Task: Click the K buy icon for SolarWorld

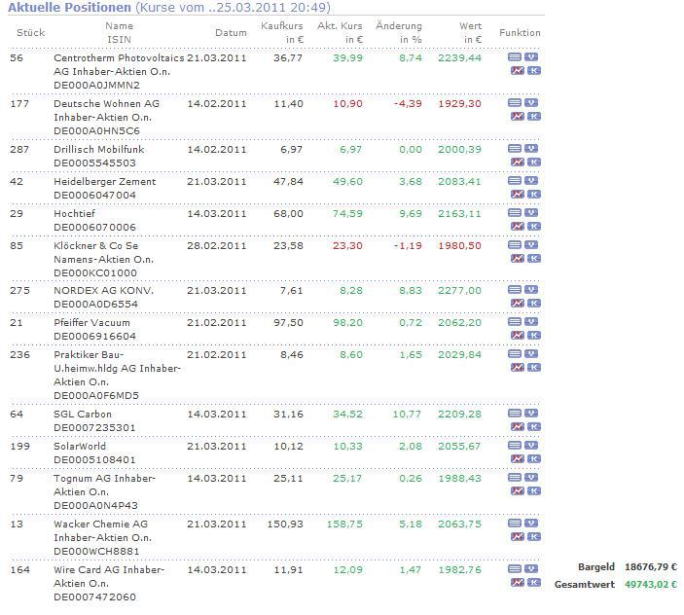Action: pyautogui.click(x=534, y=459)
